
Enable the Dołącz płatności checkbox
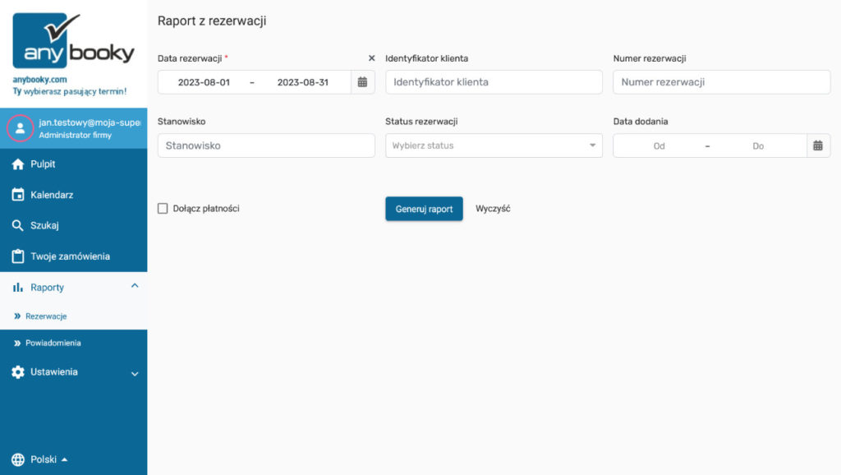(x=163, y=208)
